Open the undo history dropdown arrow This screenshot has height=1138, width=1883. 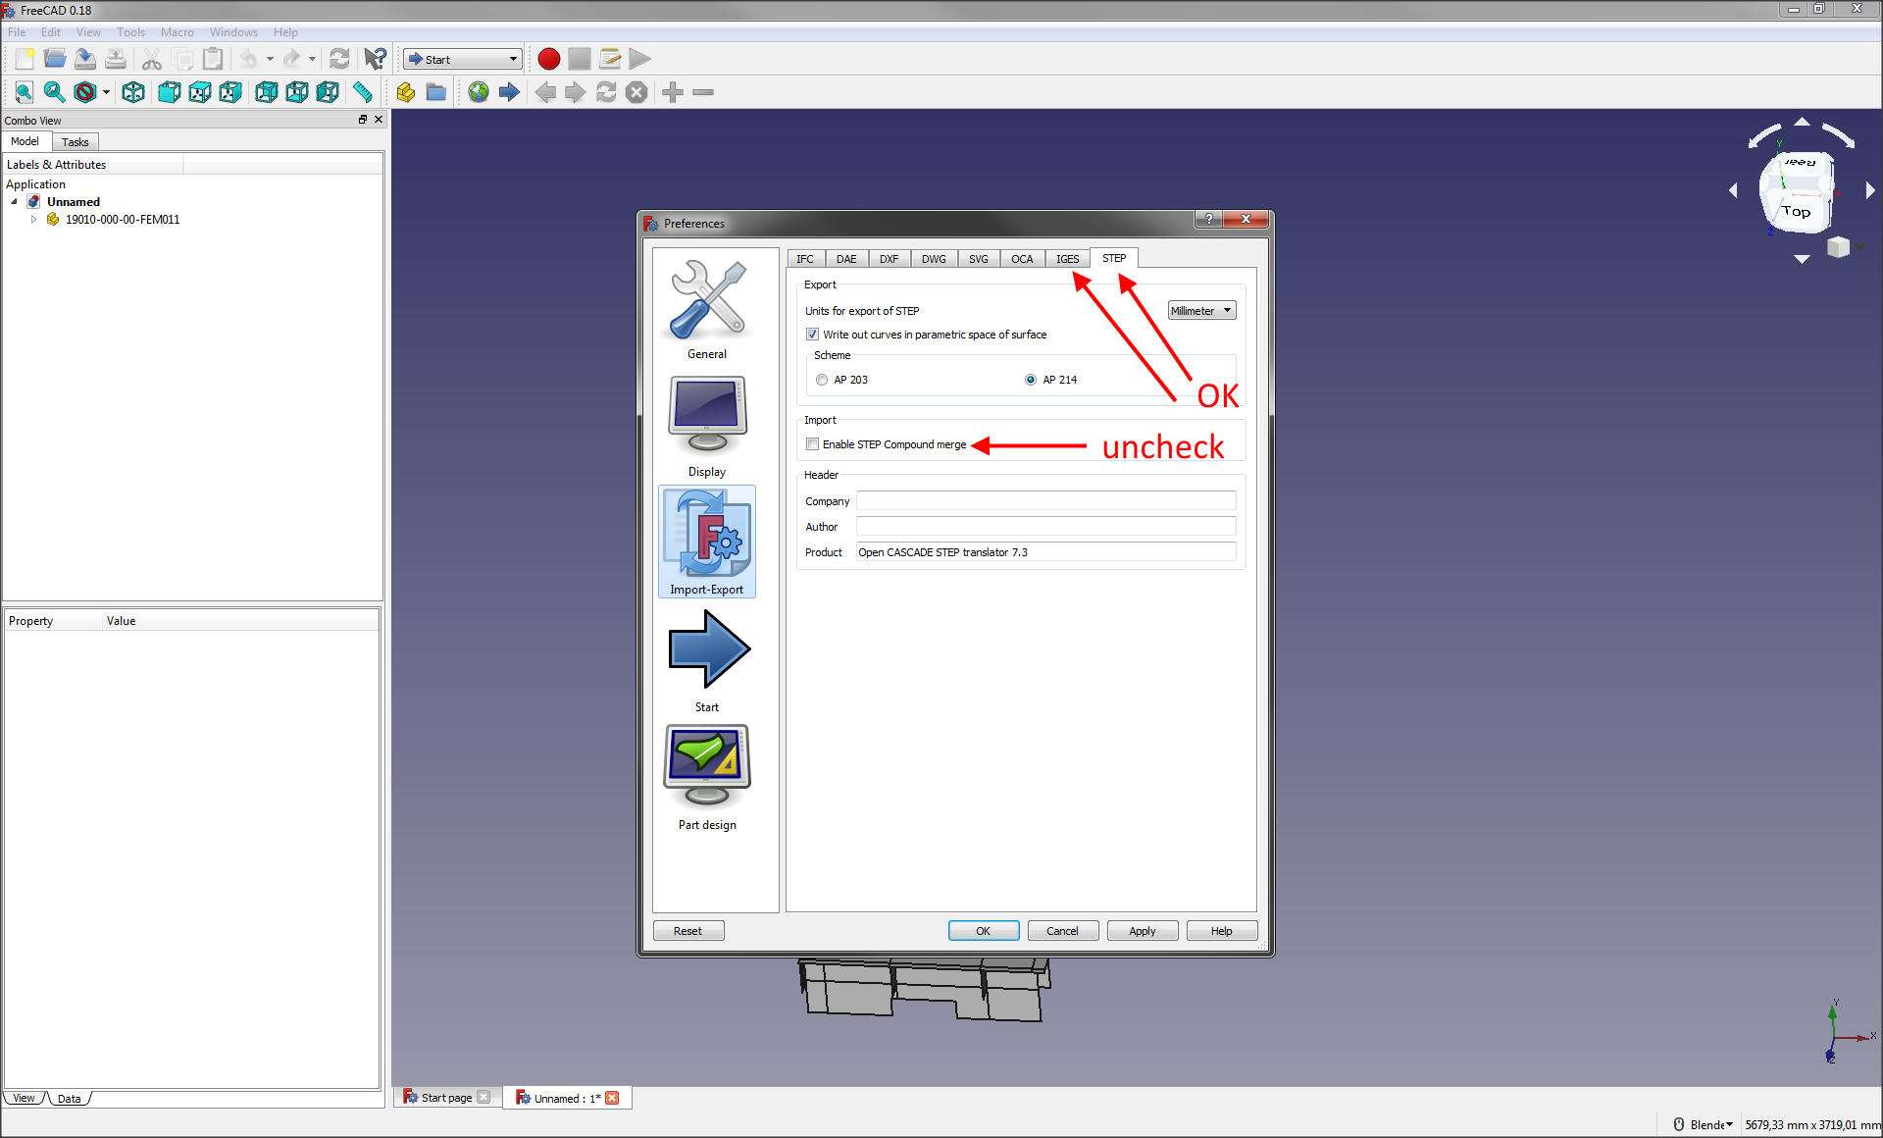[x=270, y=59]
